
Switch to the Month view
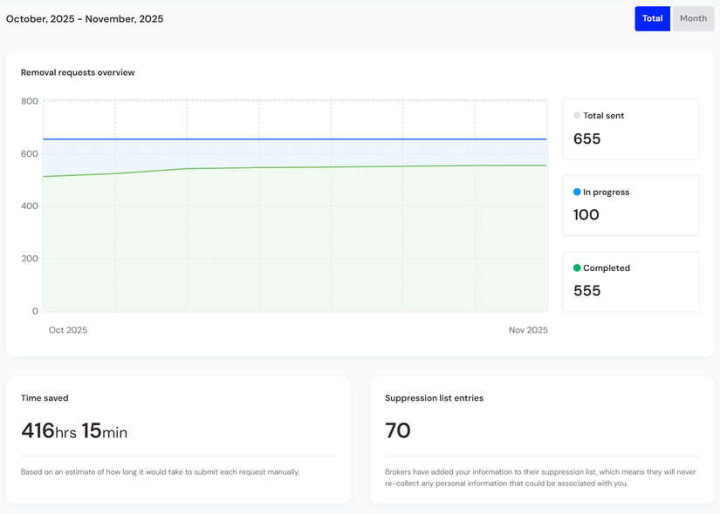click(693, 18)
